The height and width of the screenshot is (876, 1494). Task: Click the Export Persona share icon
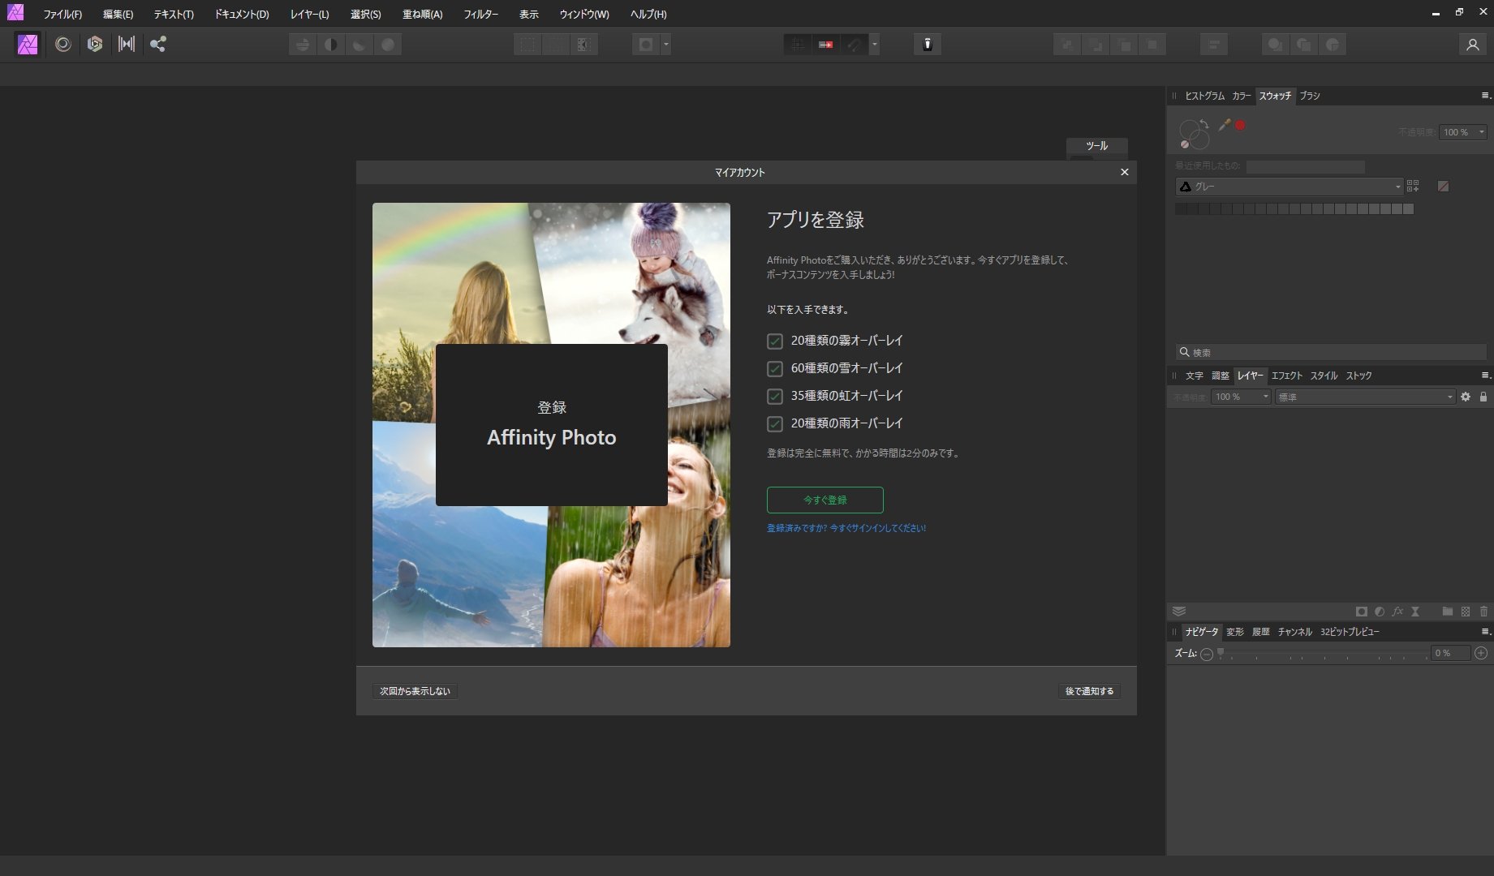(158, 45)
